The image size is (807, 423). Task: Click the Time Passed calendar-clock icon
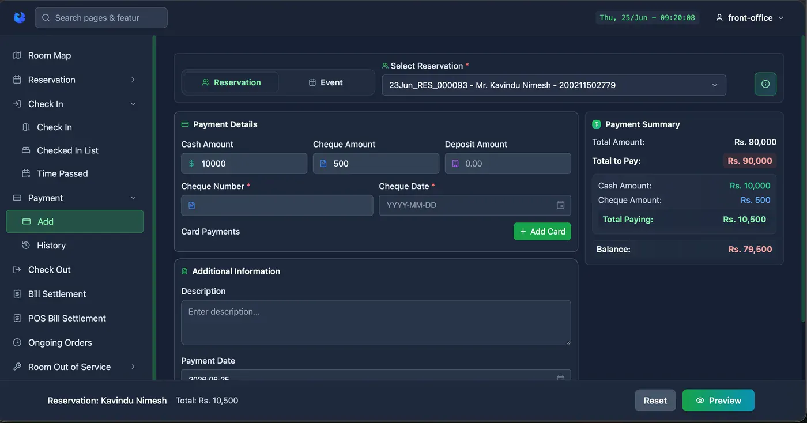pos(26,173)
